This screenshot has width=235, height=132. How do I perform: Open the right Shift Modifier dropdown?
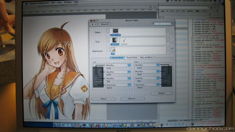coord(147,72)
